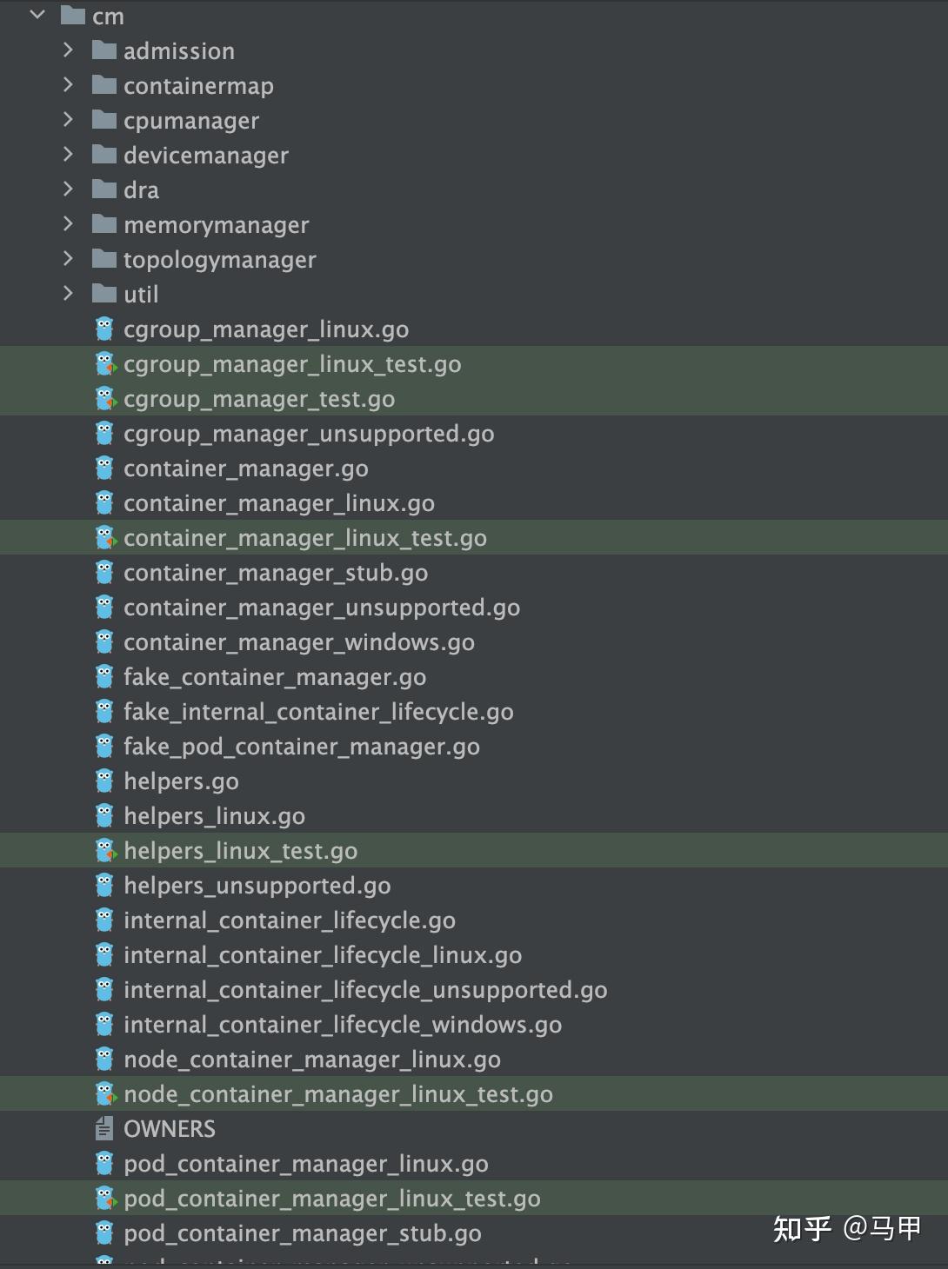Click the OWNERS text file icon
Screen dimensions: 948x1269
point(104,1128)
